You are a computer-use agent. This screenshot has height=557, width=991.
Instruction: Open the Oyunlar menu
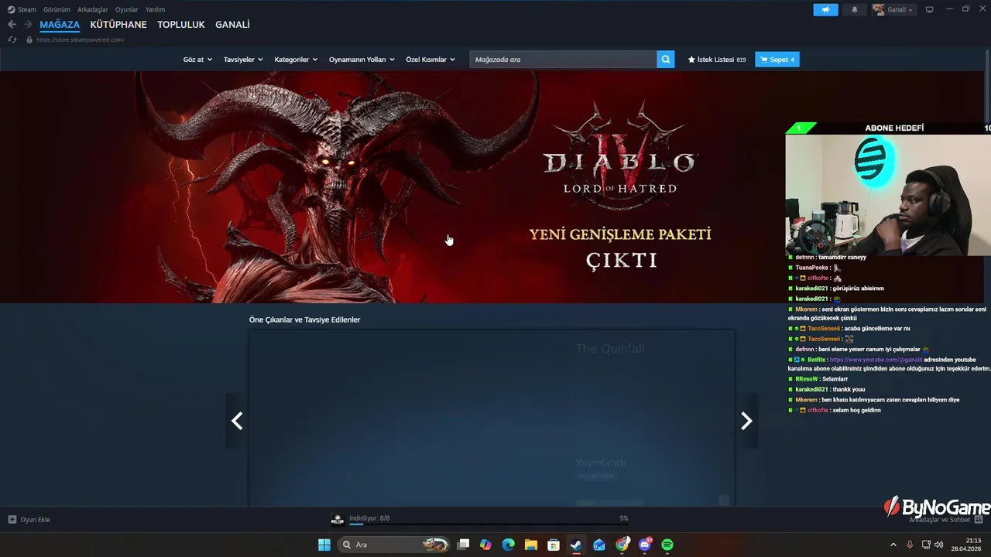(126, 9)
